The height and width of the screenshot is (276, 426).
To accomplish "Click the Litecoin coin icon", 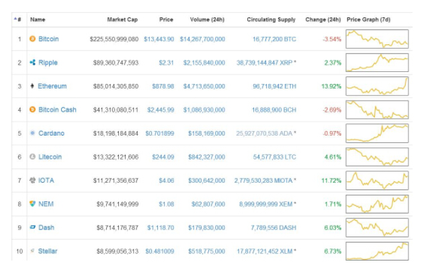I will tap(33, 156).
